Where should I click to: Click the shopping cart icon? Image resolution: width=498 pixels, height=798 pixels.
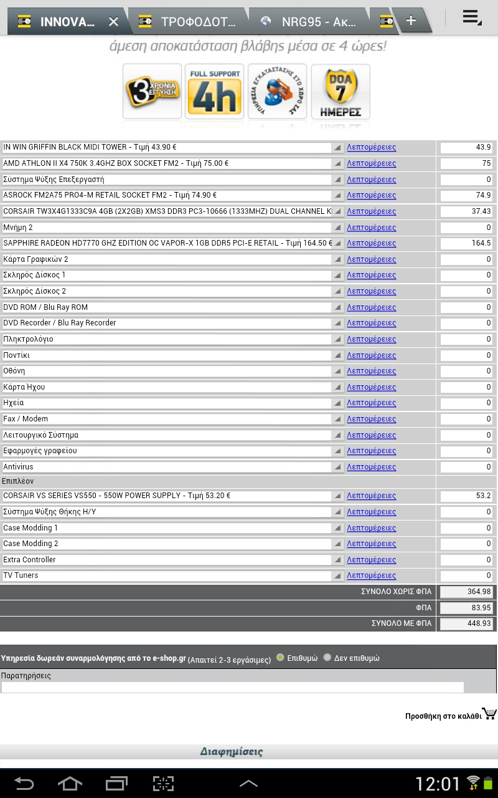point(489,714)
